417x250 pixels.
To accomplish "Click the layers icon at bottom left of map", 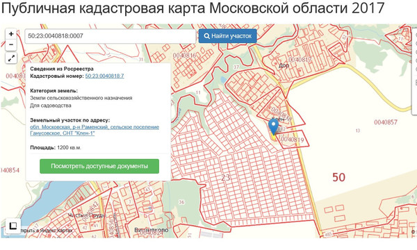I will [13, 226].
